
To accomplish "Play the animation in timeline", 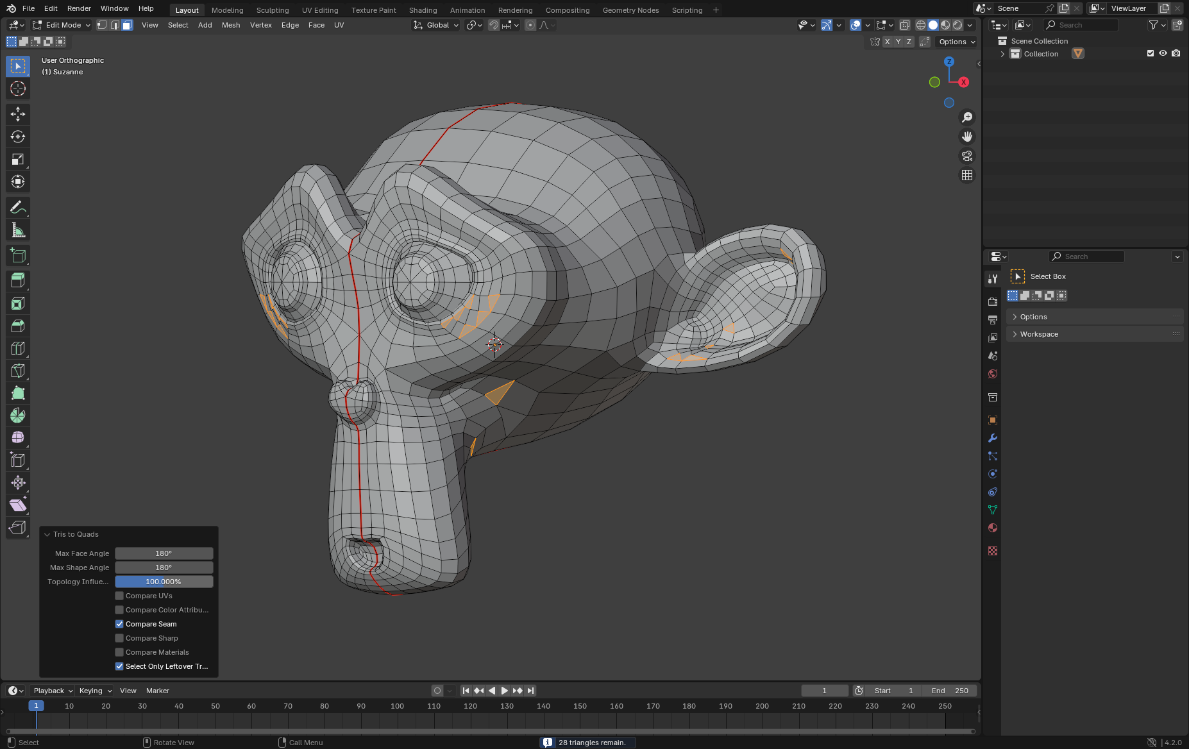I will pos(505,691).
